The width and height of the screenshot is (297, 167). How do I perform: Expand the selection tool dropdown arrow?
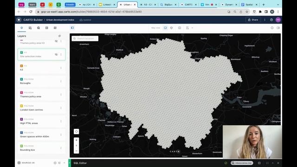click(192, 28)
